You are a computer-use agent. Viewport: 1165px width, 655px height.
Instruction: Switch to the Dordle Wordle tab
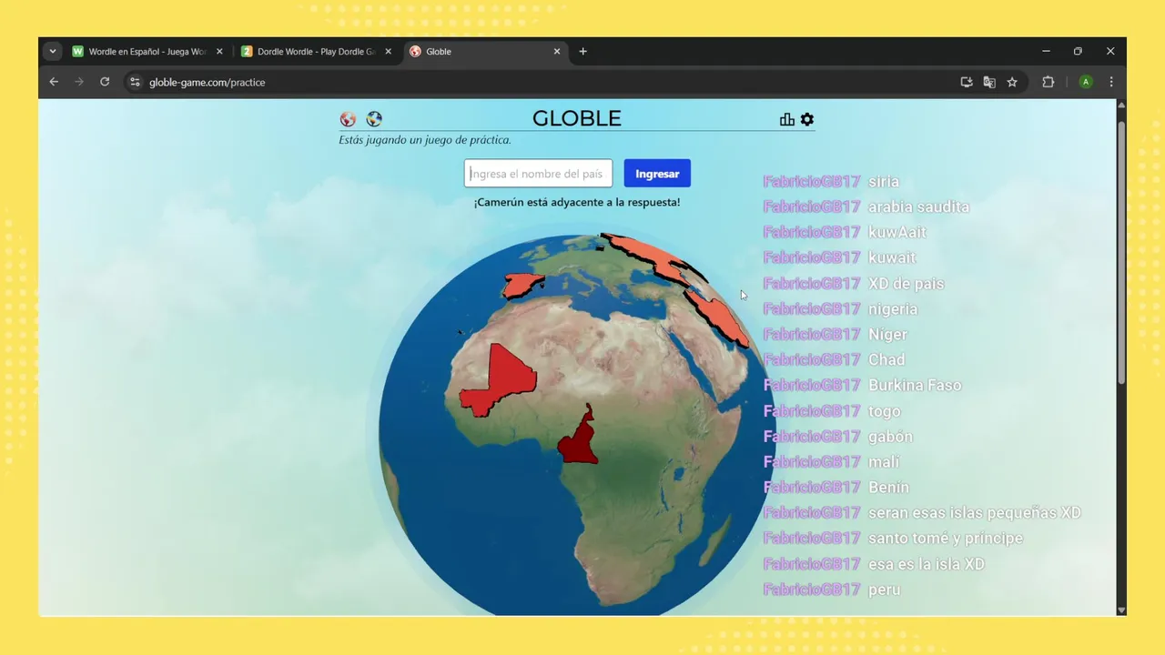316,52
